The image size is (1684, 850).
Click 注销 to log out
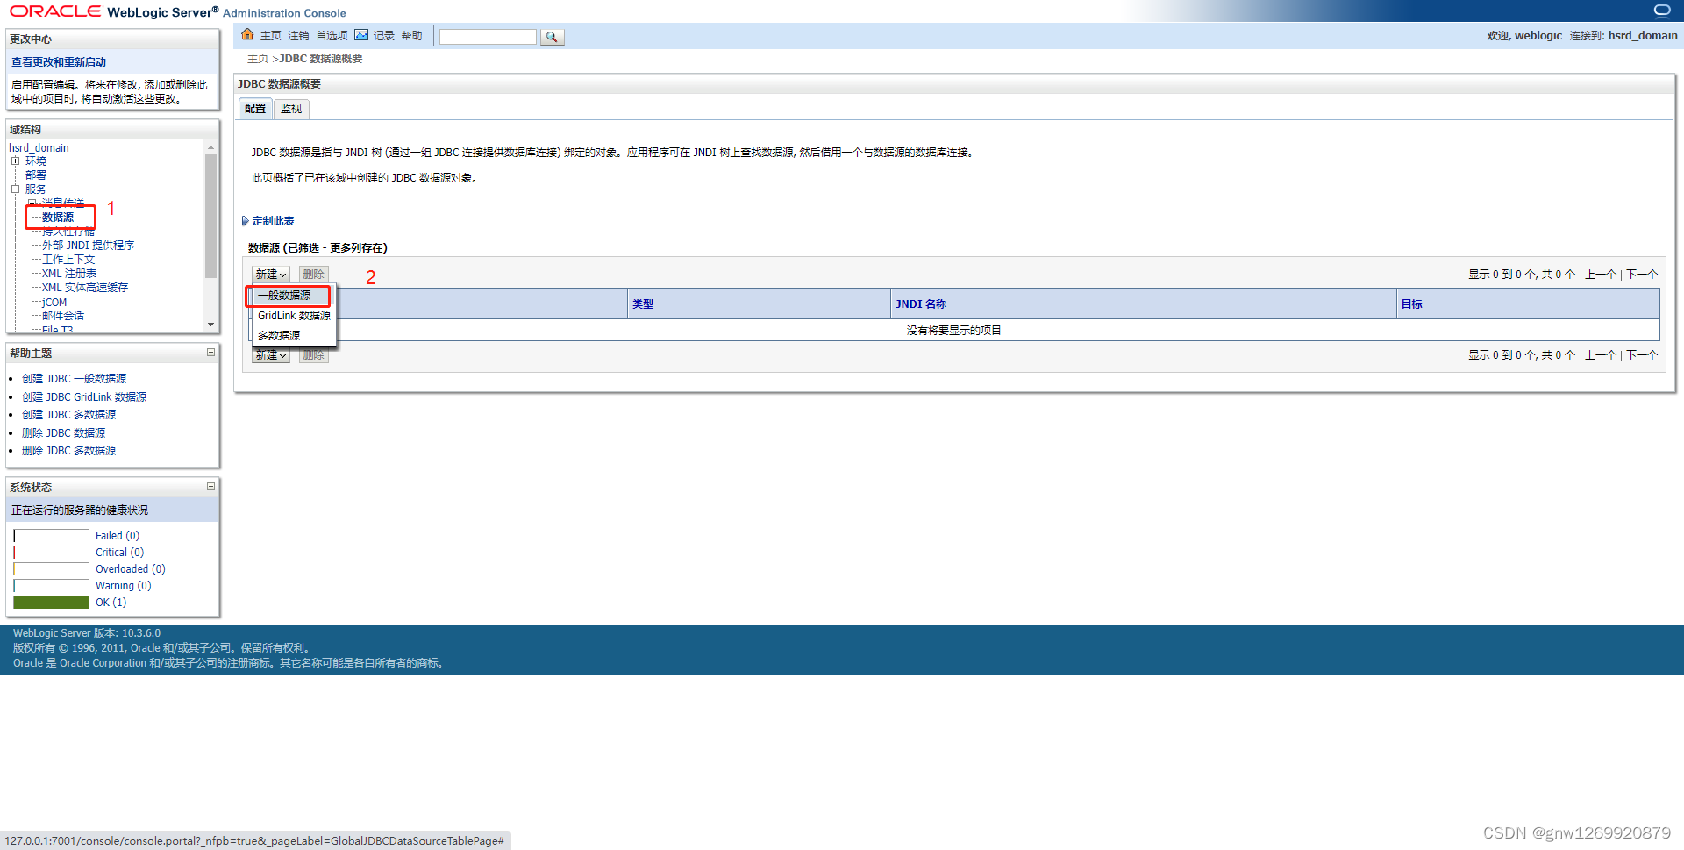(297, 36)
